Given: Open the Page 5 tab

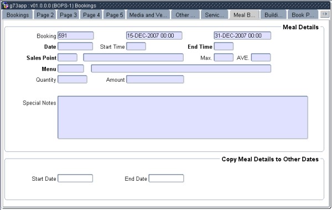Looking at the screenshot, I should coord(115,15).
